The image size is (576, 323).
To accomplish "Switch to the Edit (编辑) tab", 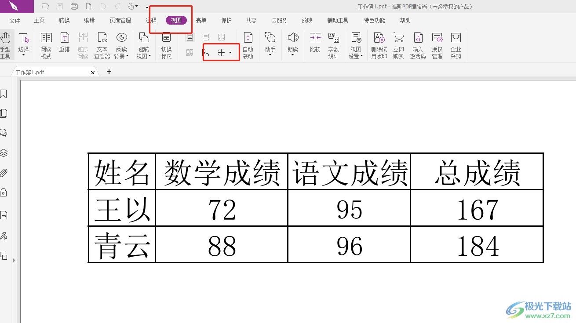I will coord(90,20).
